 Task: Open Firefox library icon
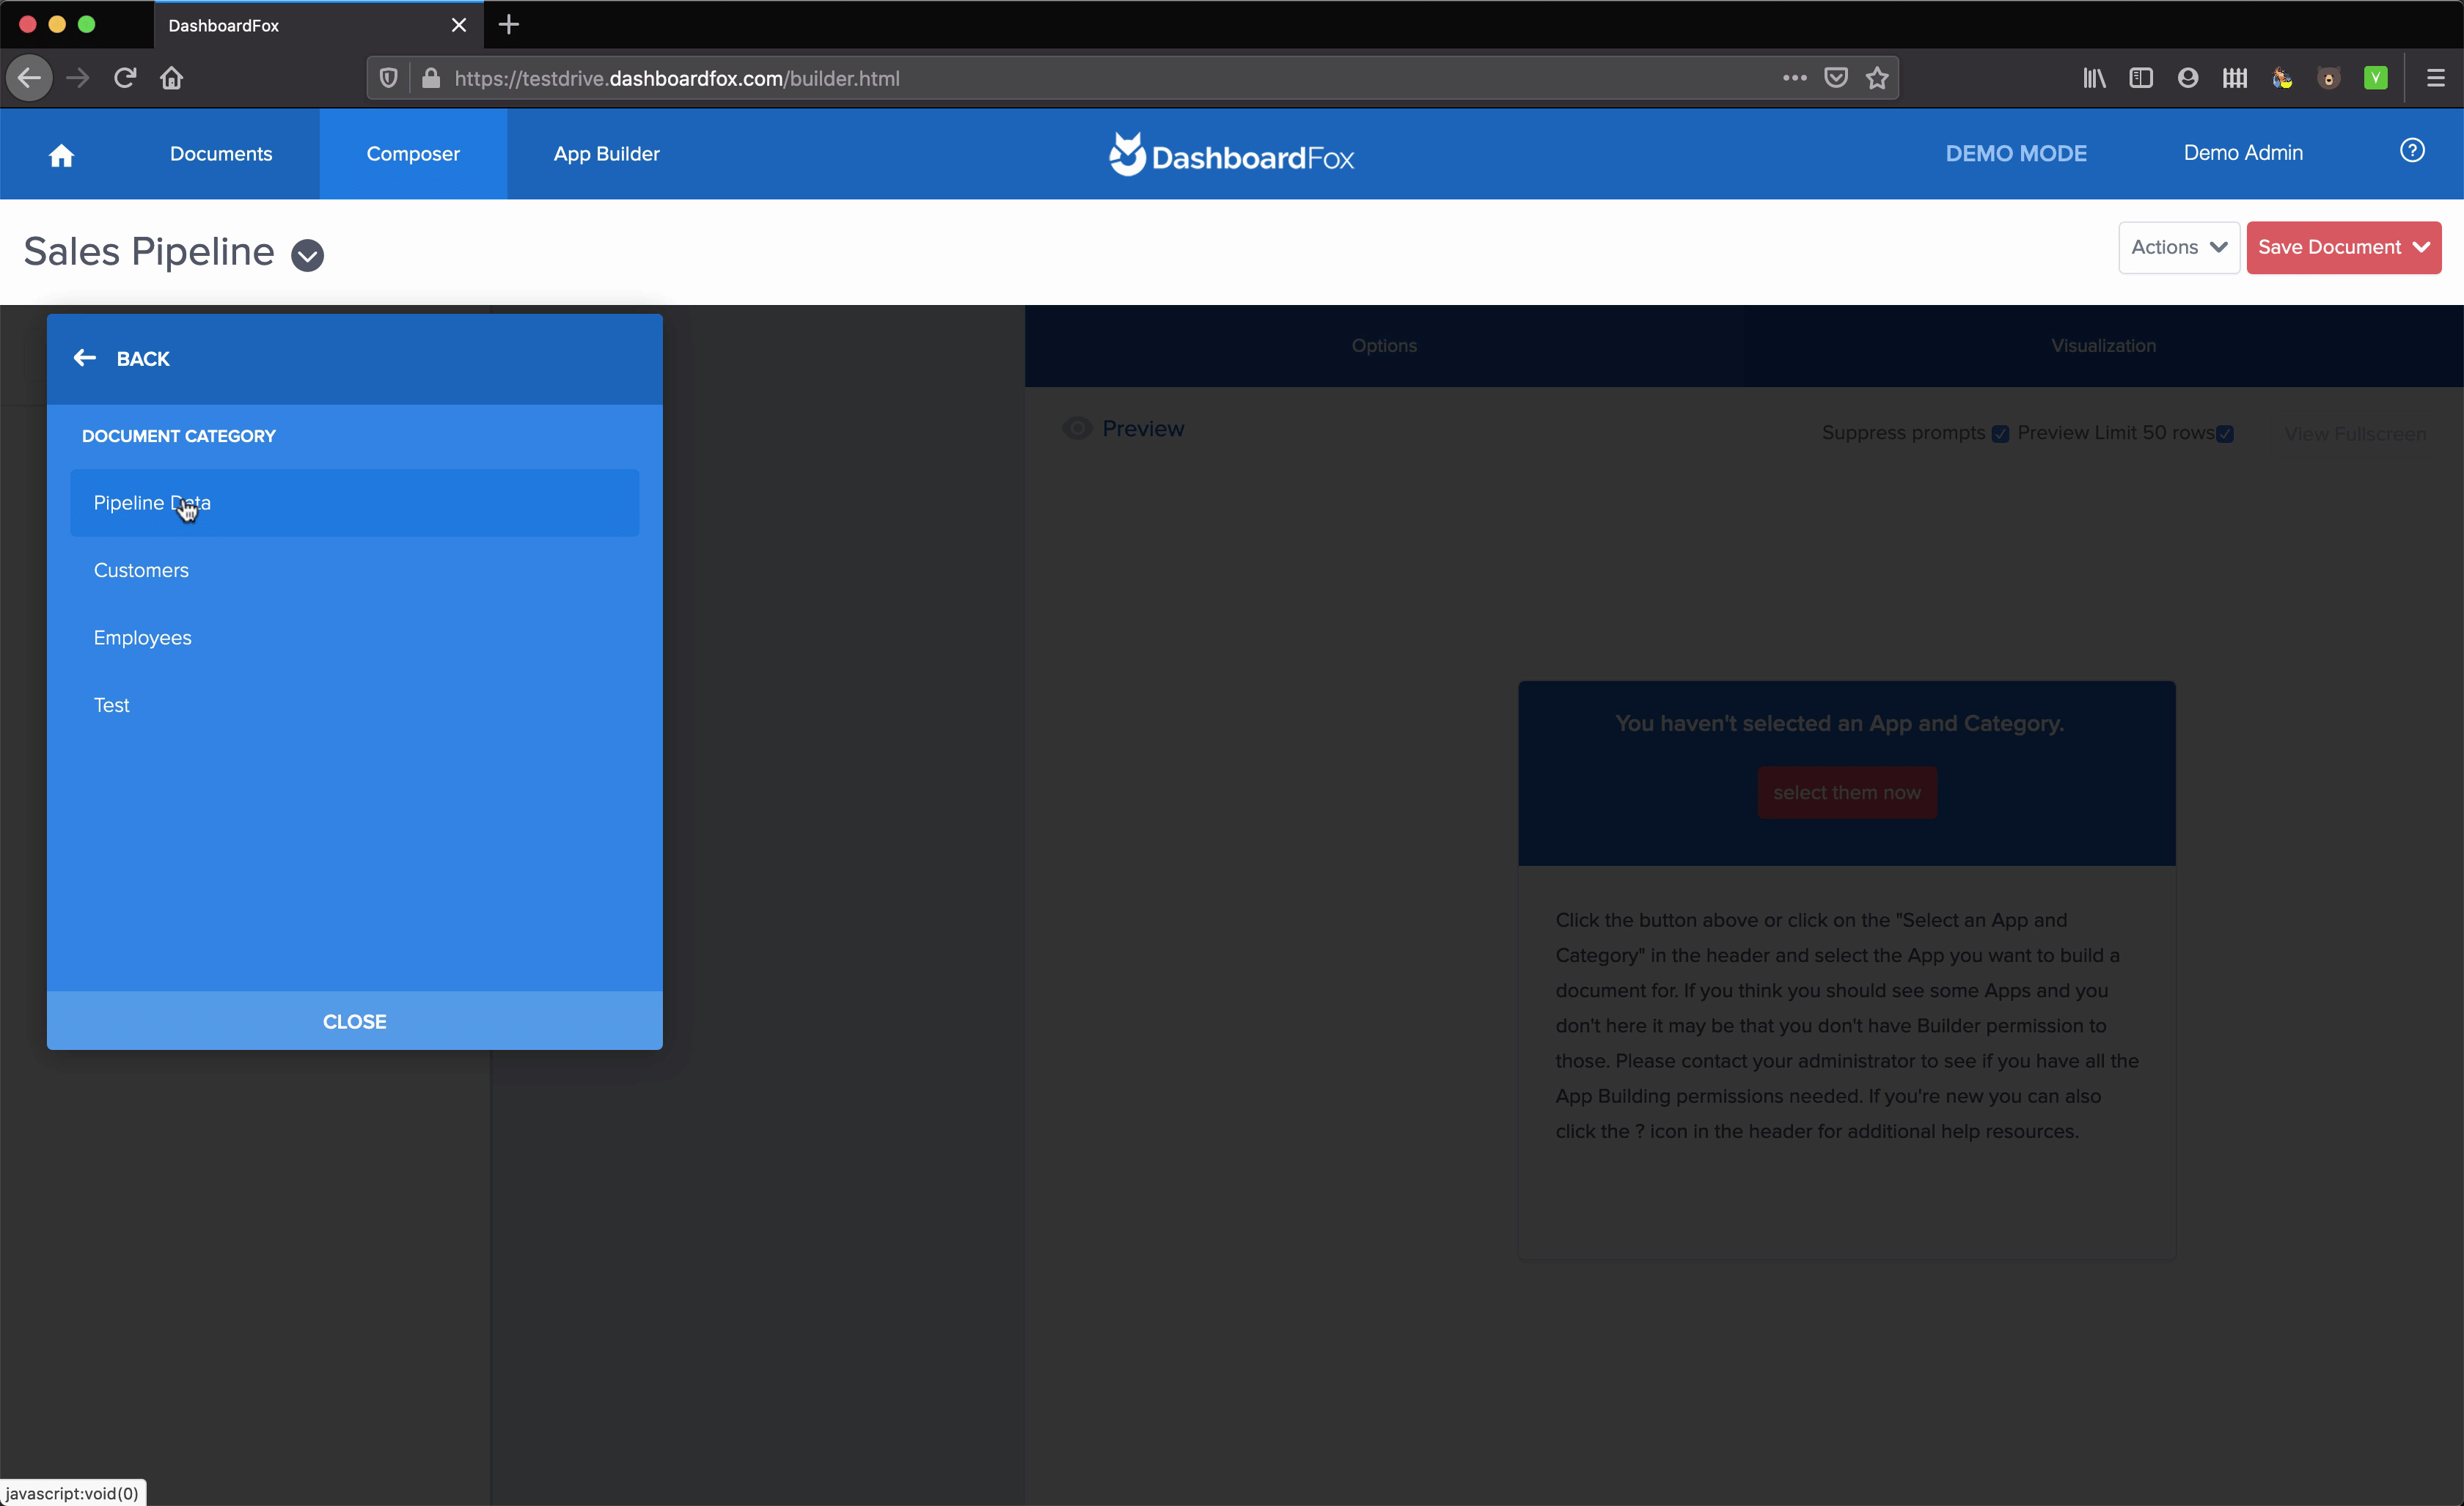click(2093, 78)
